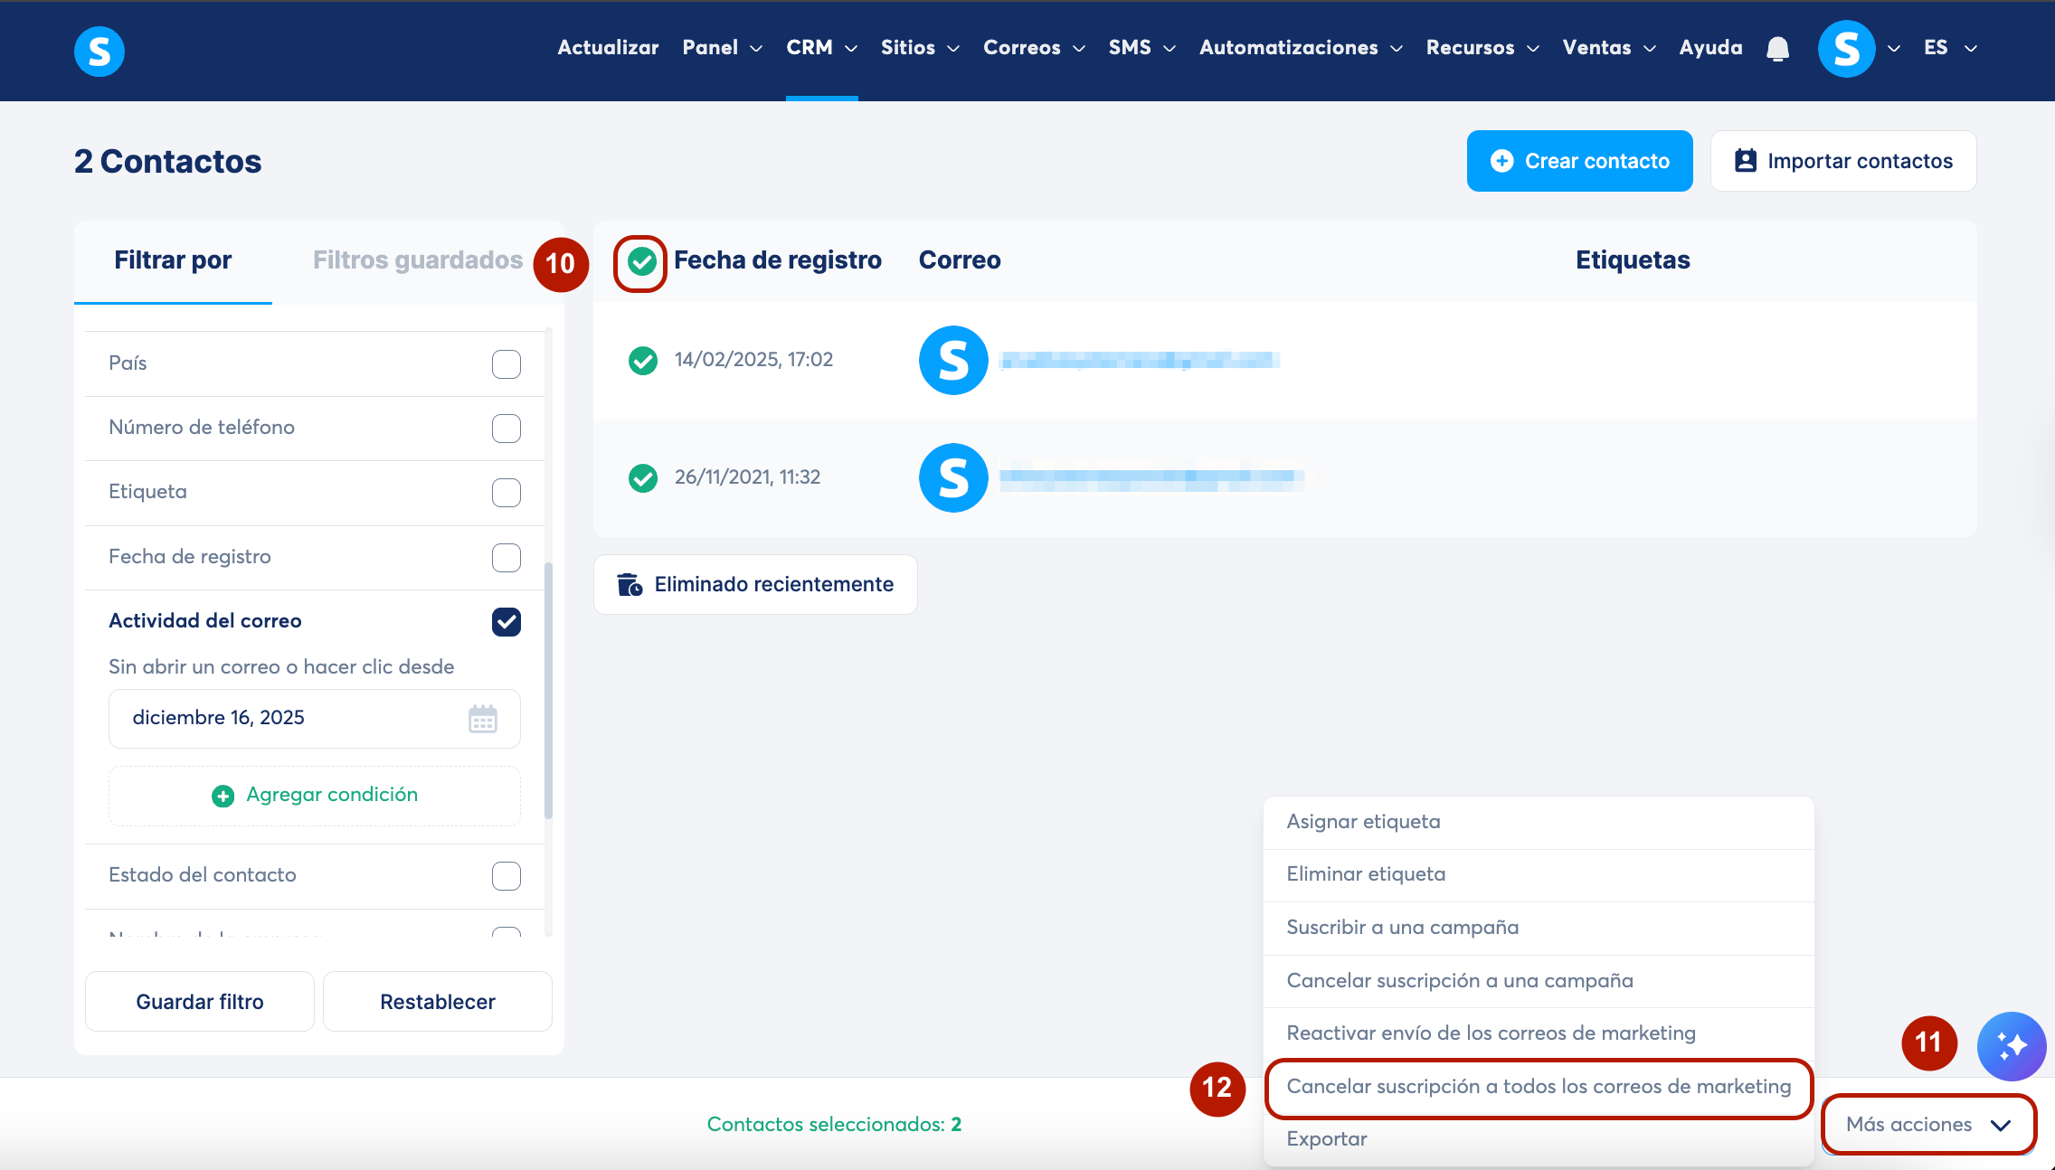Click the avatar of the 26/11/2021 contact
Image resolution: width=2055 pixels, height=1170 pixels.
(953, 477)
